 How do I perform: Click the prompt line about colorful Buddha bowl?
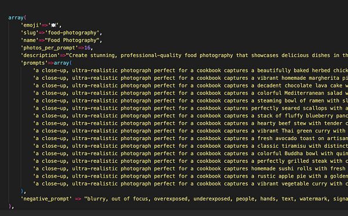[190, 153]
